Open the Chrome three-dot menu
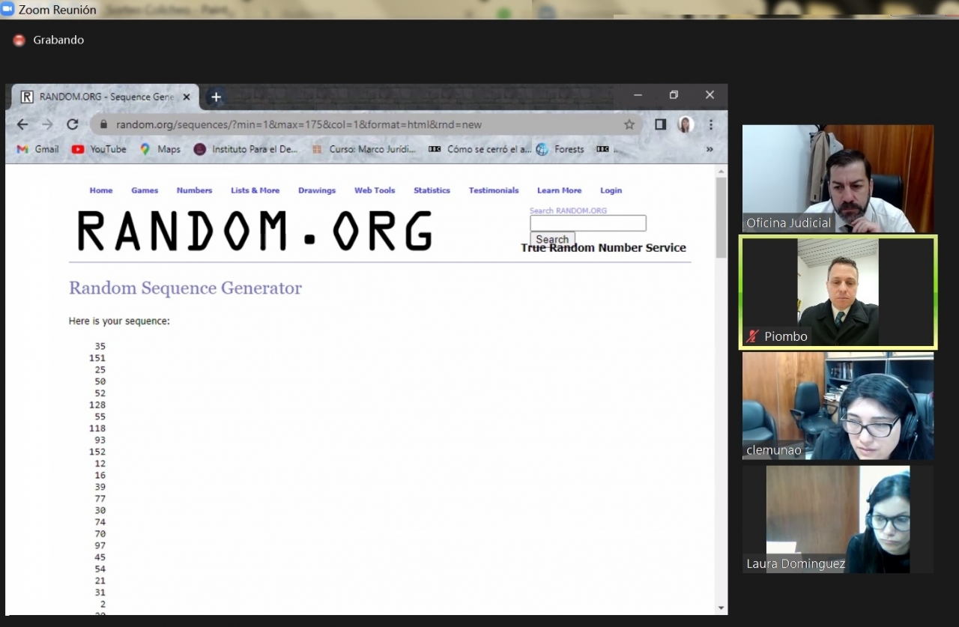Screen dimensions: 959x627 [711, 124]
